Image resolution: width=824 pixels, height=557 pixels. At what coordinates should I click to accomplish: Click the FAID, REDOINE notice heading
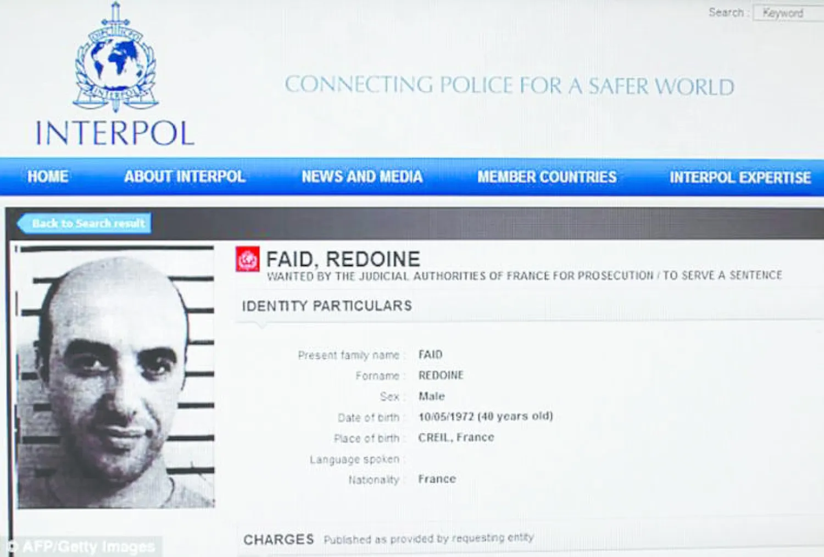click(x=343, y=259)
